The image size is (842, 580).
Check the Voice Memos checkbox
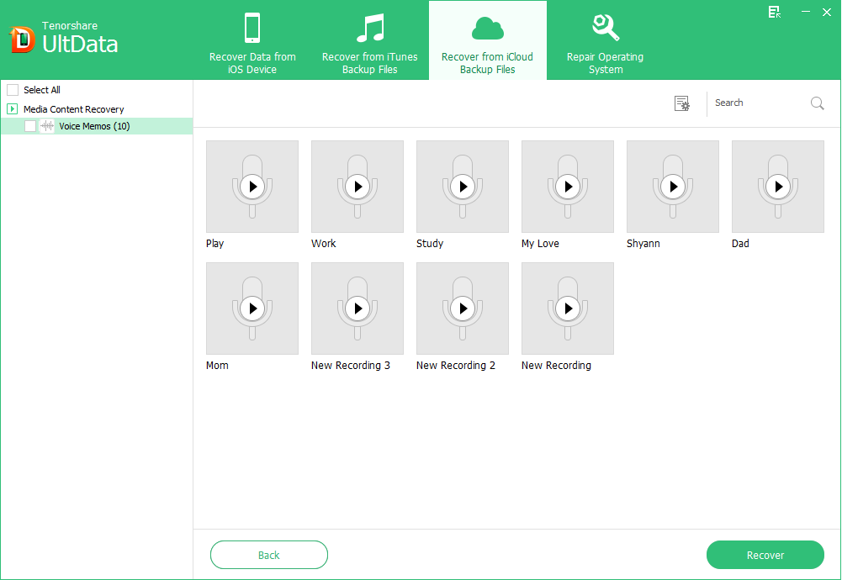30,124
